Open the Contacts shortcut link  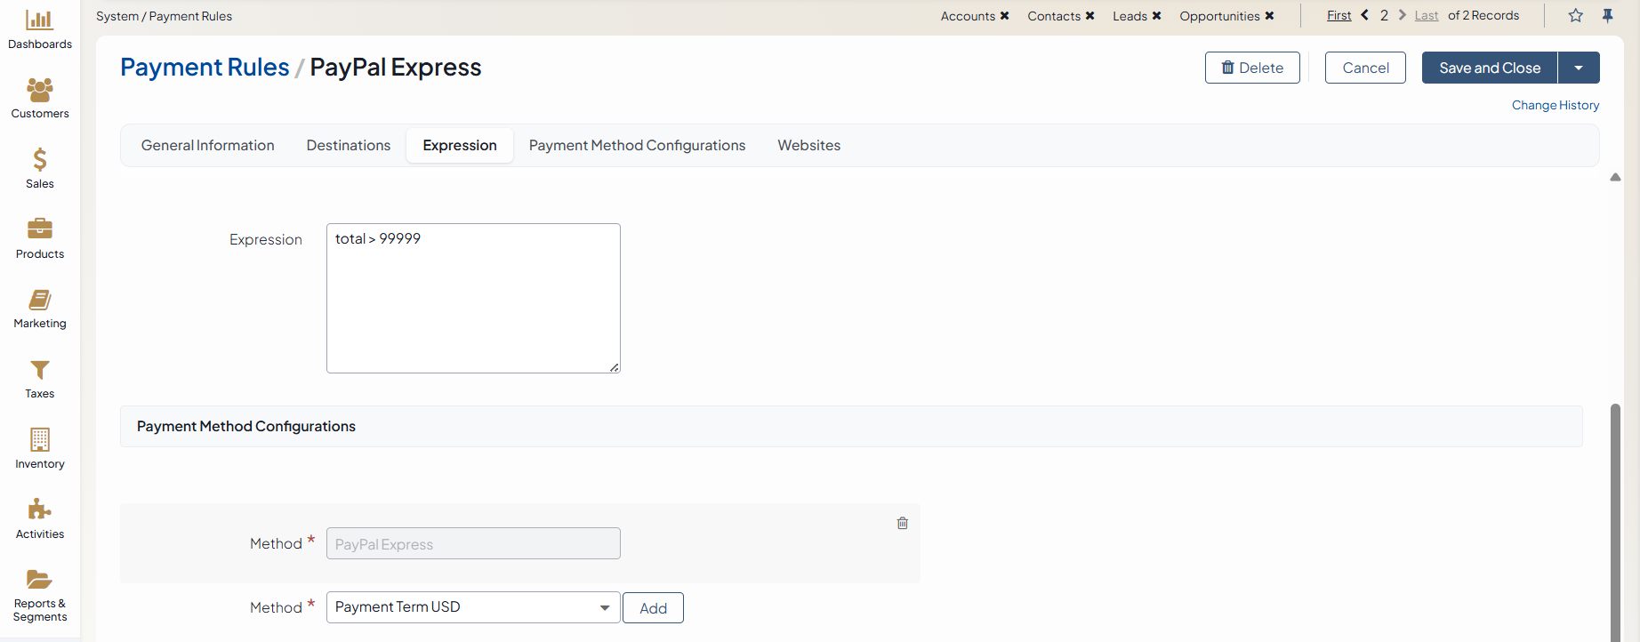point(1054,16)
